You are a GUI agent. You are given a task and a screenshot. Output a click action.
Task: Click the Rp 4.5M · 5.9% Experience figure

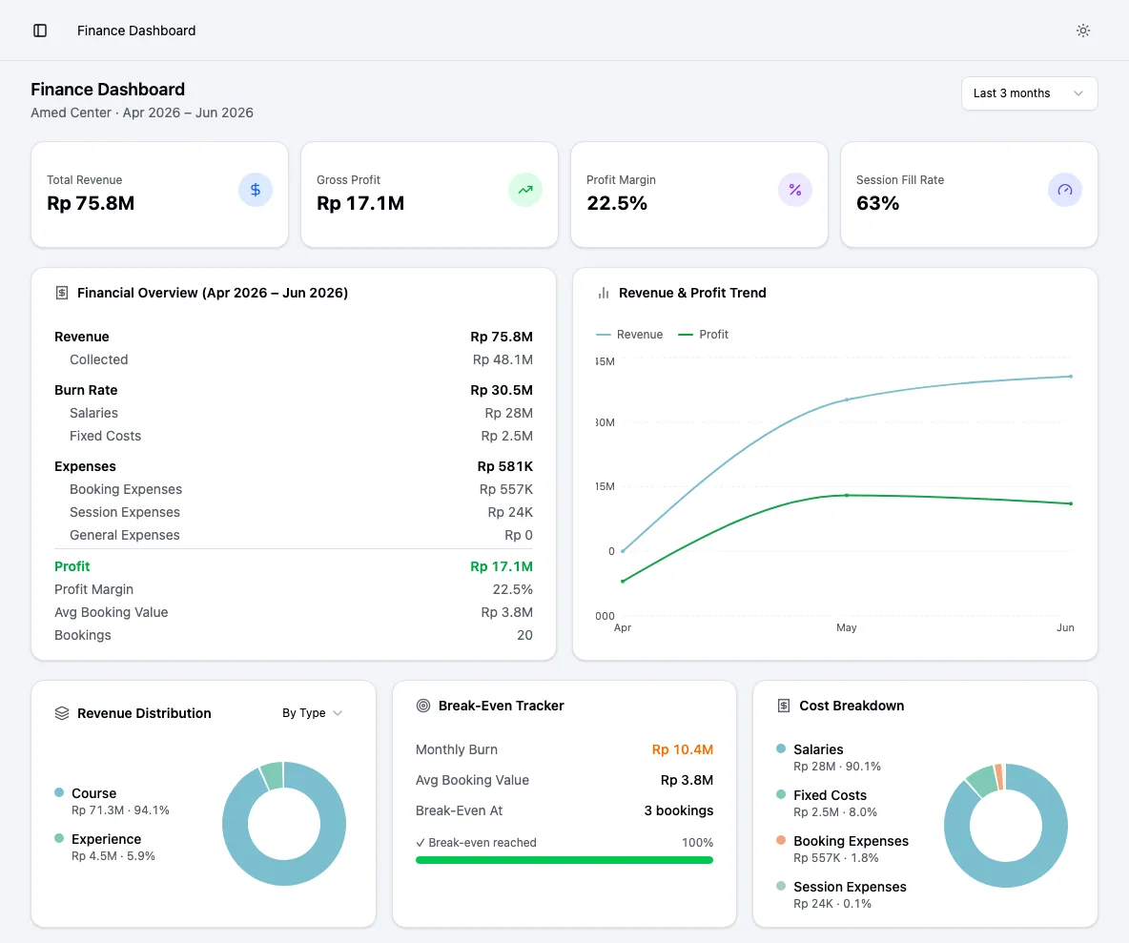(113, 856)
